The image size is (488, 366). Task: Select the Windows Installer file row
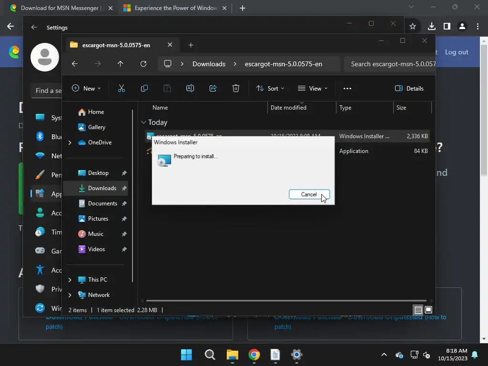[x=287, y=136]
